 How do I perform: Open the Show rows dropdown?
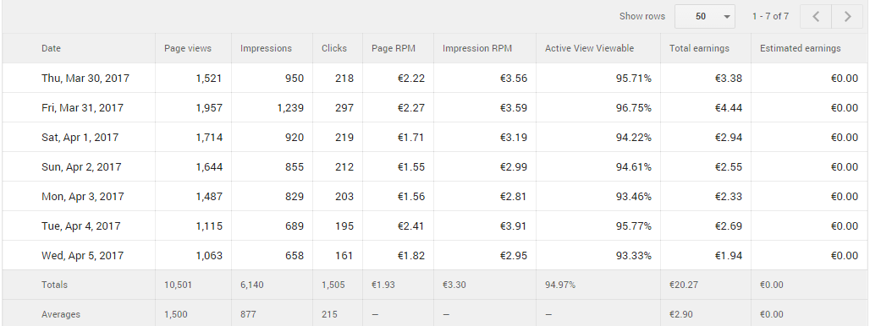coord(705,17)
